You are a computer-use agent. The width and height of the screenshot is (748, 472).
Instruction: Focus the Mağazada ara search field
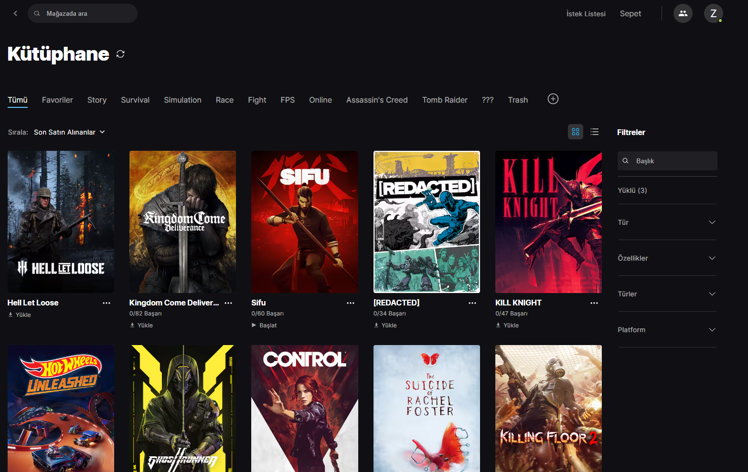(83, 13)
